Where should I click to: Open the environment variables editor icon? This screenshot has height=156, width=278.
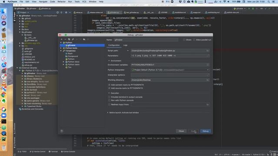pyautogui.click(x=208, y=65)
